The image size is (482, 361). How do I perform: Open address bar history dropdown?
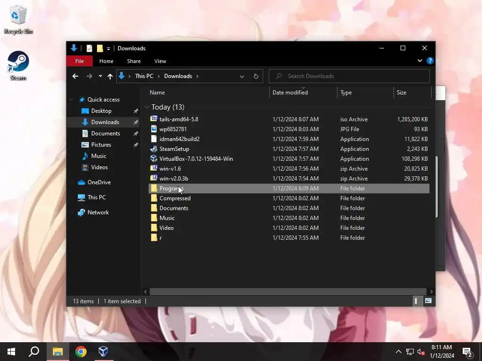[x=242, y=77]
